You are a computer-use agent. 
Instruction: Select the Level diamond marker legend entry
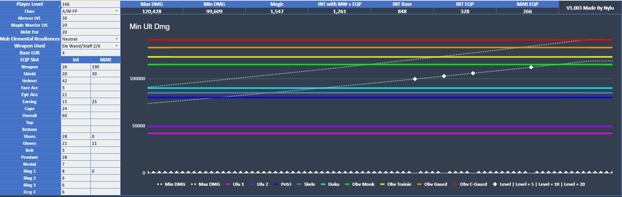539,184
